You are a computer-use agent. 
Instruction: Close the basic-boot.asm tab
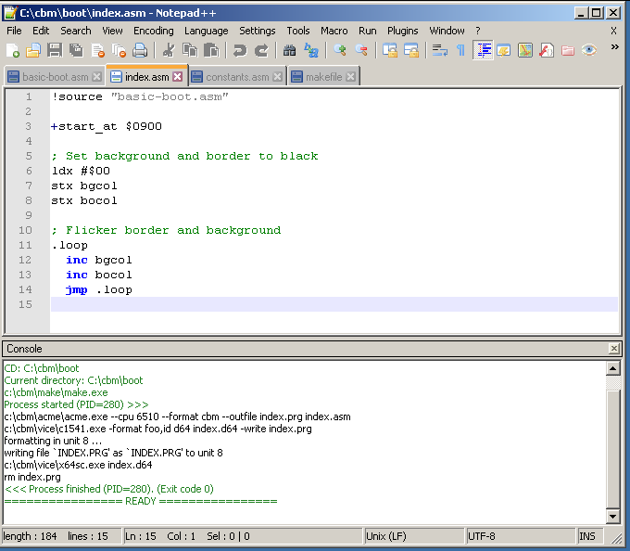coord(97,77)
